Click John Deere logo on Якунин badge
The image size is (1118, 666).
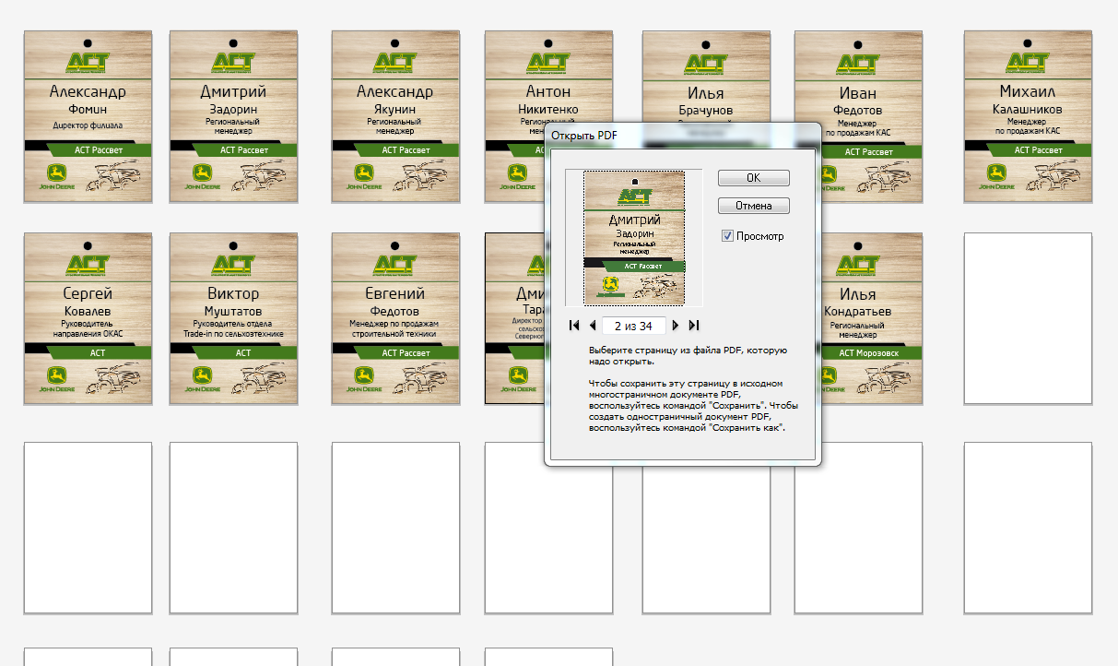pyautogui.click(x=365, y=177)
